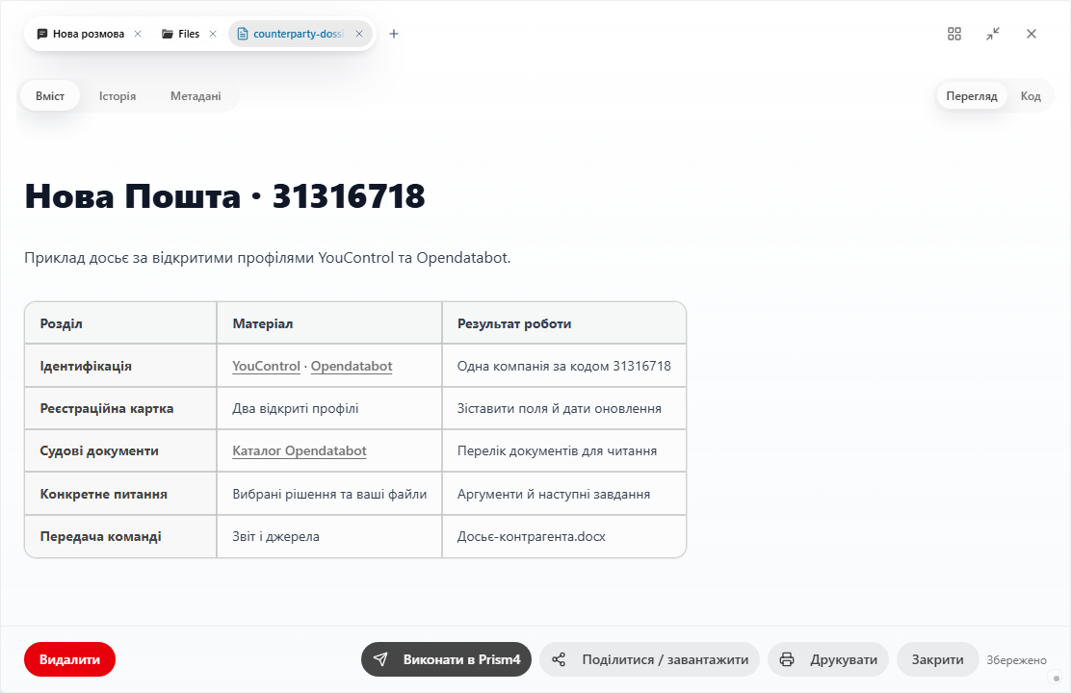Click the red Видалити button

pos(69,659)
